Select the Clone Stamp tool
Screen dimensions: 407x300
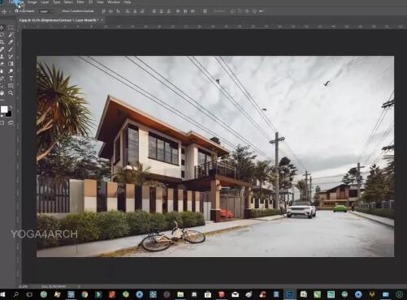click(2, 57)
